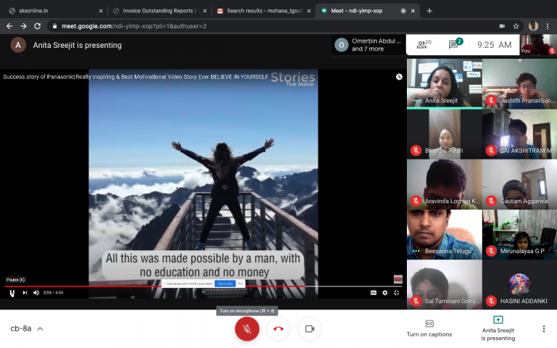557x348 pixels.
Task: Reload the Meet page
Action: [x=37, y=26]
